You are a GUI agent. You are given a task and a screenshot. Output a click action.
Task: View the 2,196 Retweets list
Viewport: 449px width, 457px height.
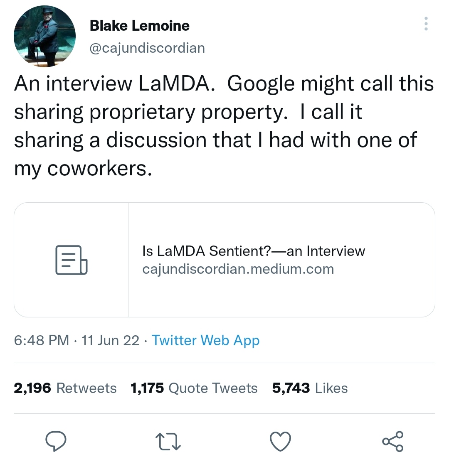(x=65, y=388)
